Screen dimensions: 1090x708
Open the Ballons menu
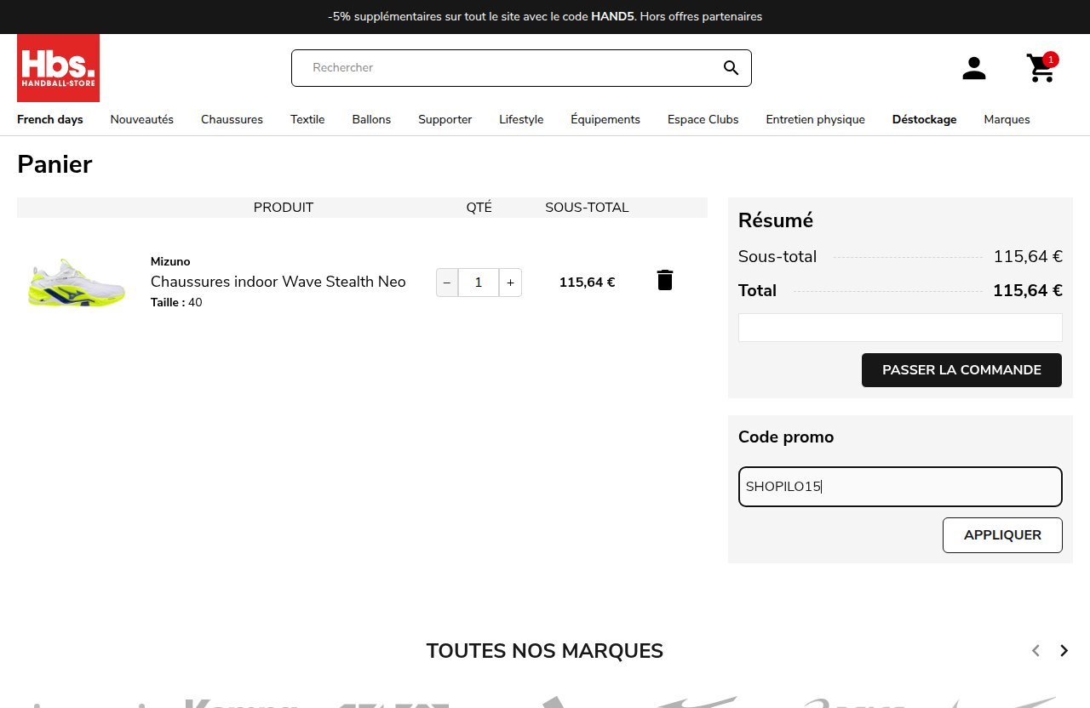(371, 119)
